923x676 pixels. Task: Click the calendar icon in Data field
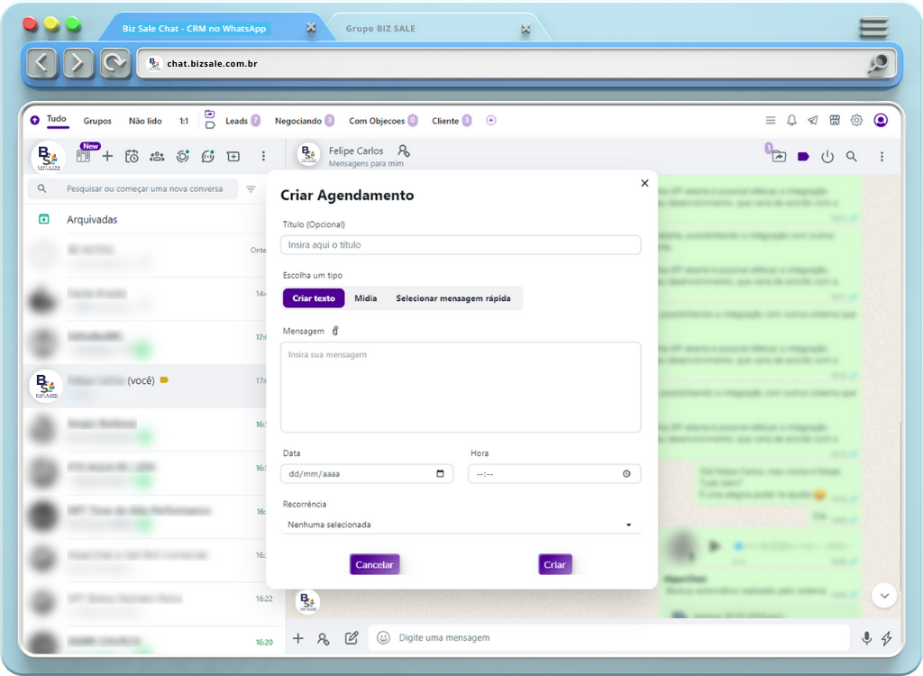click(440, 474)
